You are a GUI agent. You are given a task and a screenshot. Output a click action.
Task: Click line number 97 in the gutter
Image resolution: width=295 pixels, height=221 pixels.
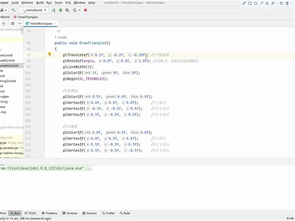coord(29,55)
